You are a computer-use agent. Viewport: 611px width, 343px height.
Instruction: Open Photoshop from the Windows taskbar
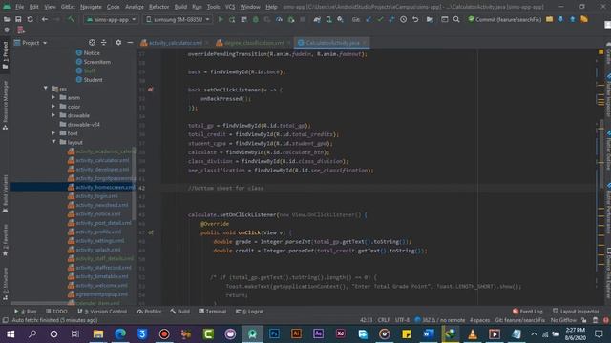[274, 333]
